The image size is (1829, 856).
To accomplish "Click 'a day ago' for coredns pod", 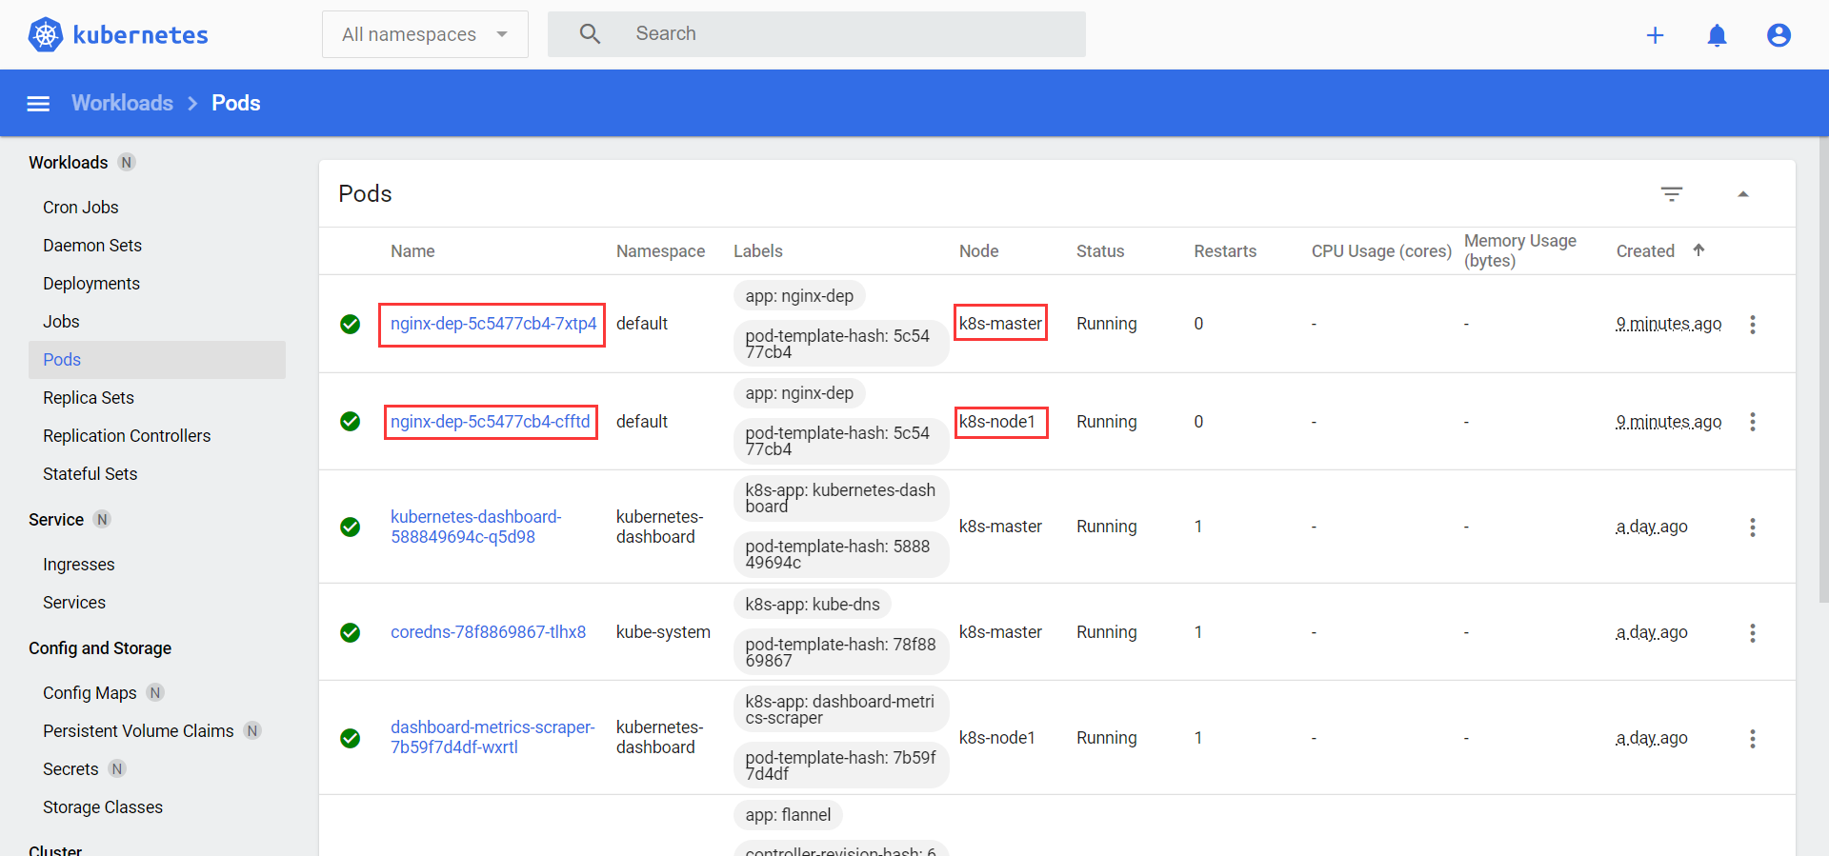I will tap(1652, 632).
